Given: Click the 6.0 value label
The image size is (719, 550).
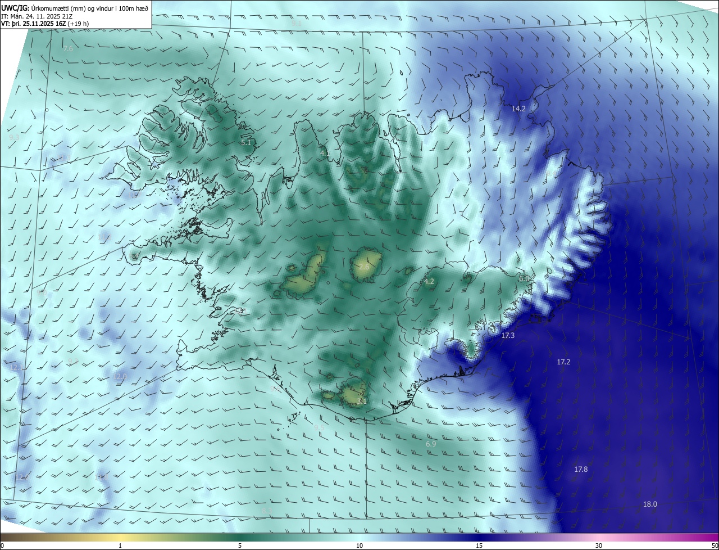Looking at the screenshot, I should [x=524, y=278].
